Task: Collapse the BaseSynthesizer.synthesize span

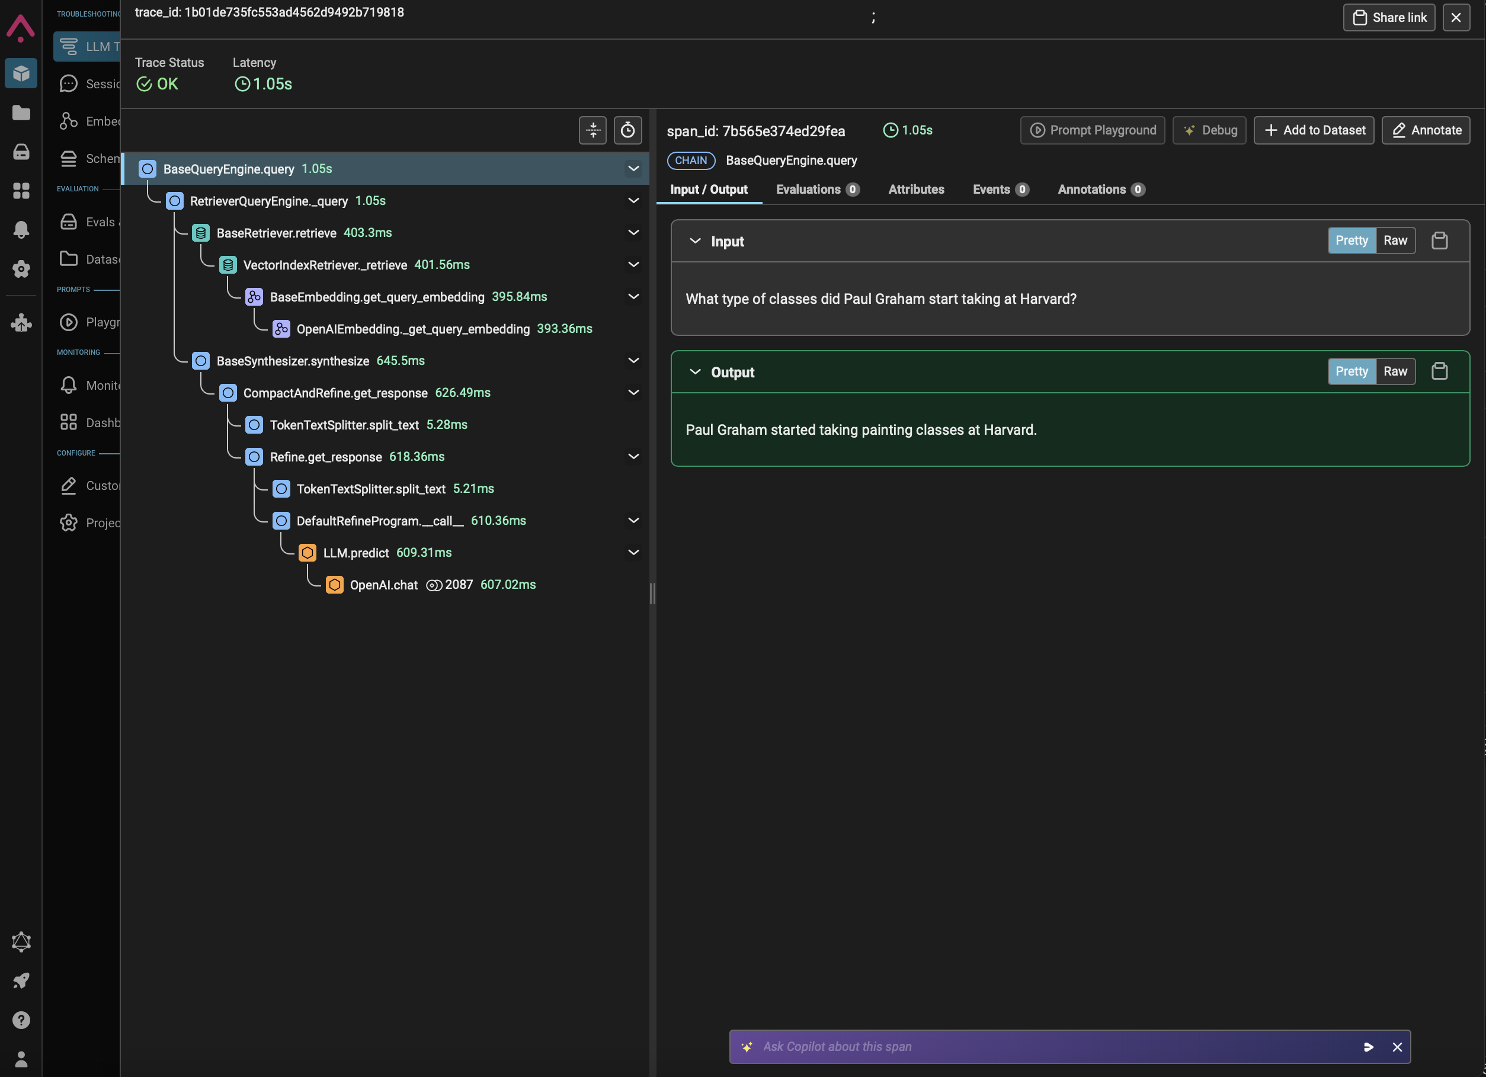Action: tap(633, 360)
